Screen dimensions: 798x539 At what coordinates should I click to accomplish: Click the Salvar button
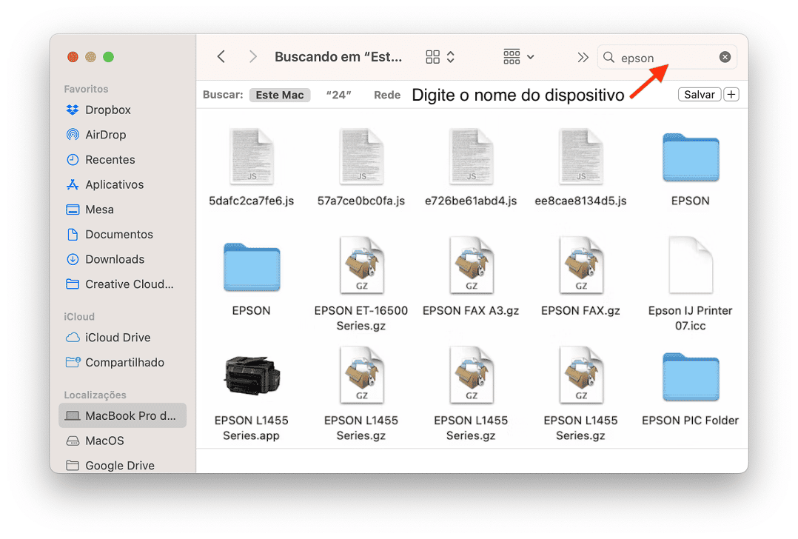tap(700, 95)
